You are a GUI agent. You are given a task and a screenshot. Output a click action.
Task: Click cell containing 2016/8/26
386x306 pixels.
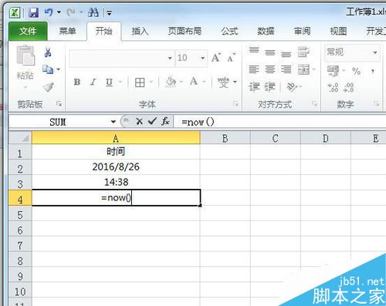116,167
